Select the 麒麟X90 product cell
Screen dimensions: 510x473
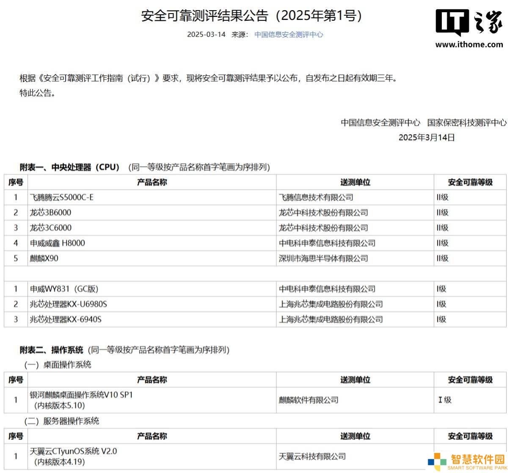(x=152, y=258)
